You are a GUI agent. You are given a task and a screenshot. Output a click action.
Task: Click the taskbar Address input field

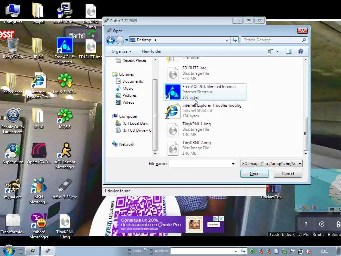pyautogui.click(x=202, y=251)
